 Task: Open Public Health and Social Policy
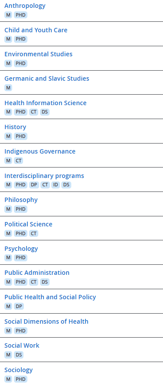click(x=50, y=297)
